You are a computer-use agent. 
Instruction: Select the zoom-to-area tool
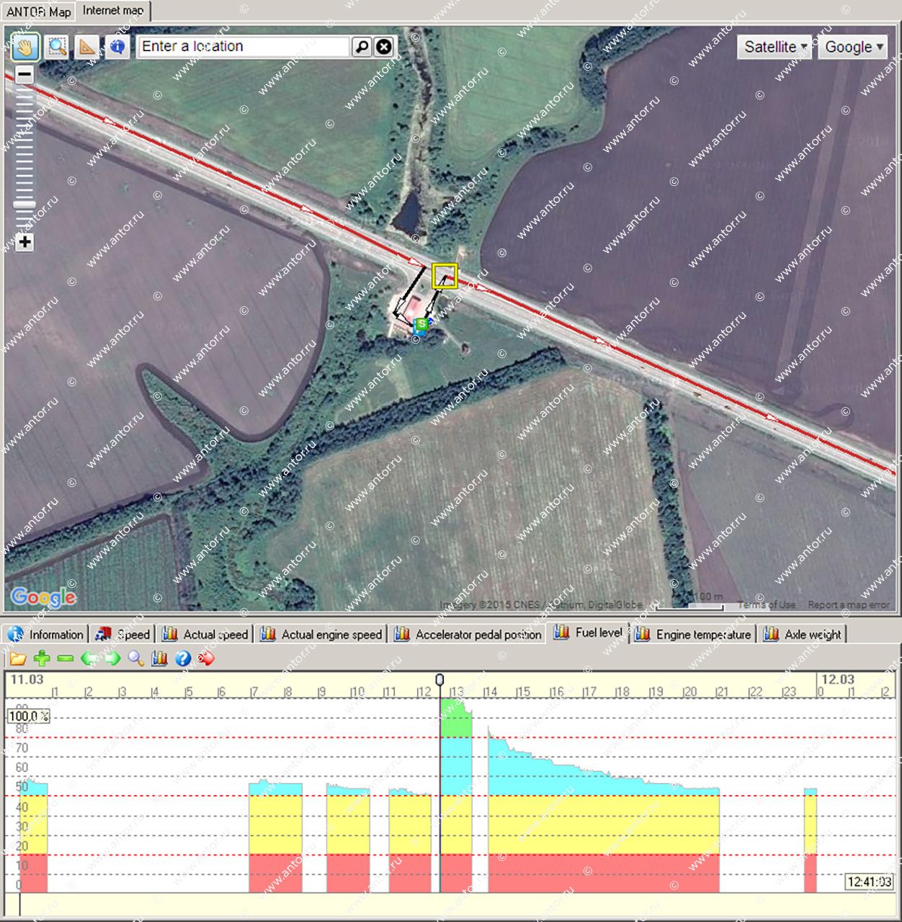[x=57, y=47]
